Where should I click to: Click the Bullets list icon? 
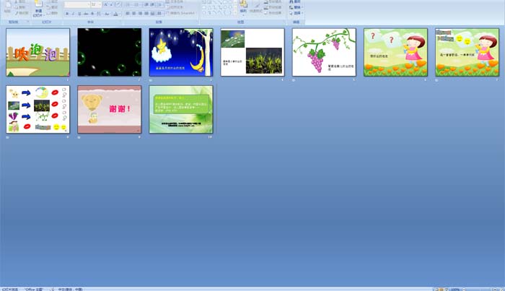click(x=128, y=4)
